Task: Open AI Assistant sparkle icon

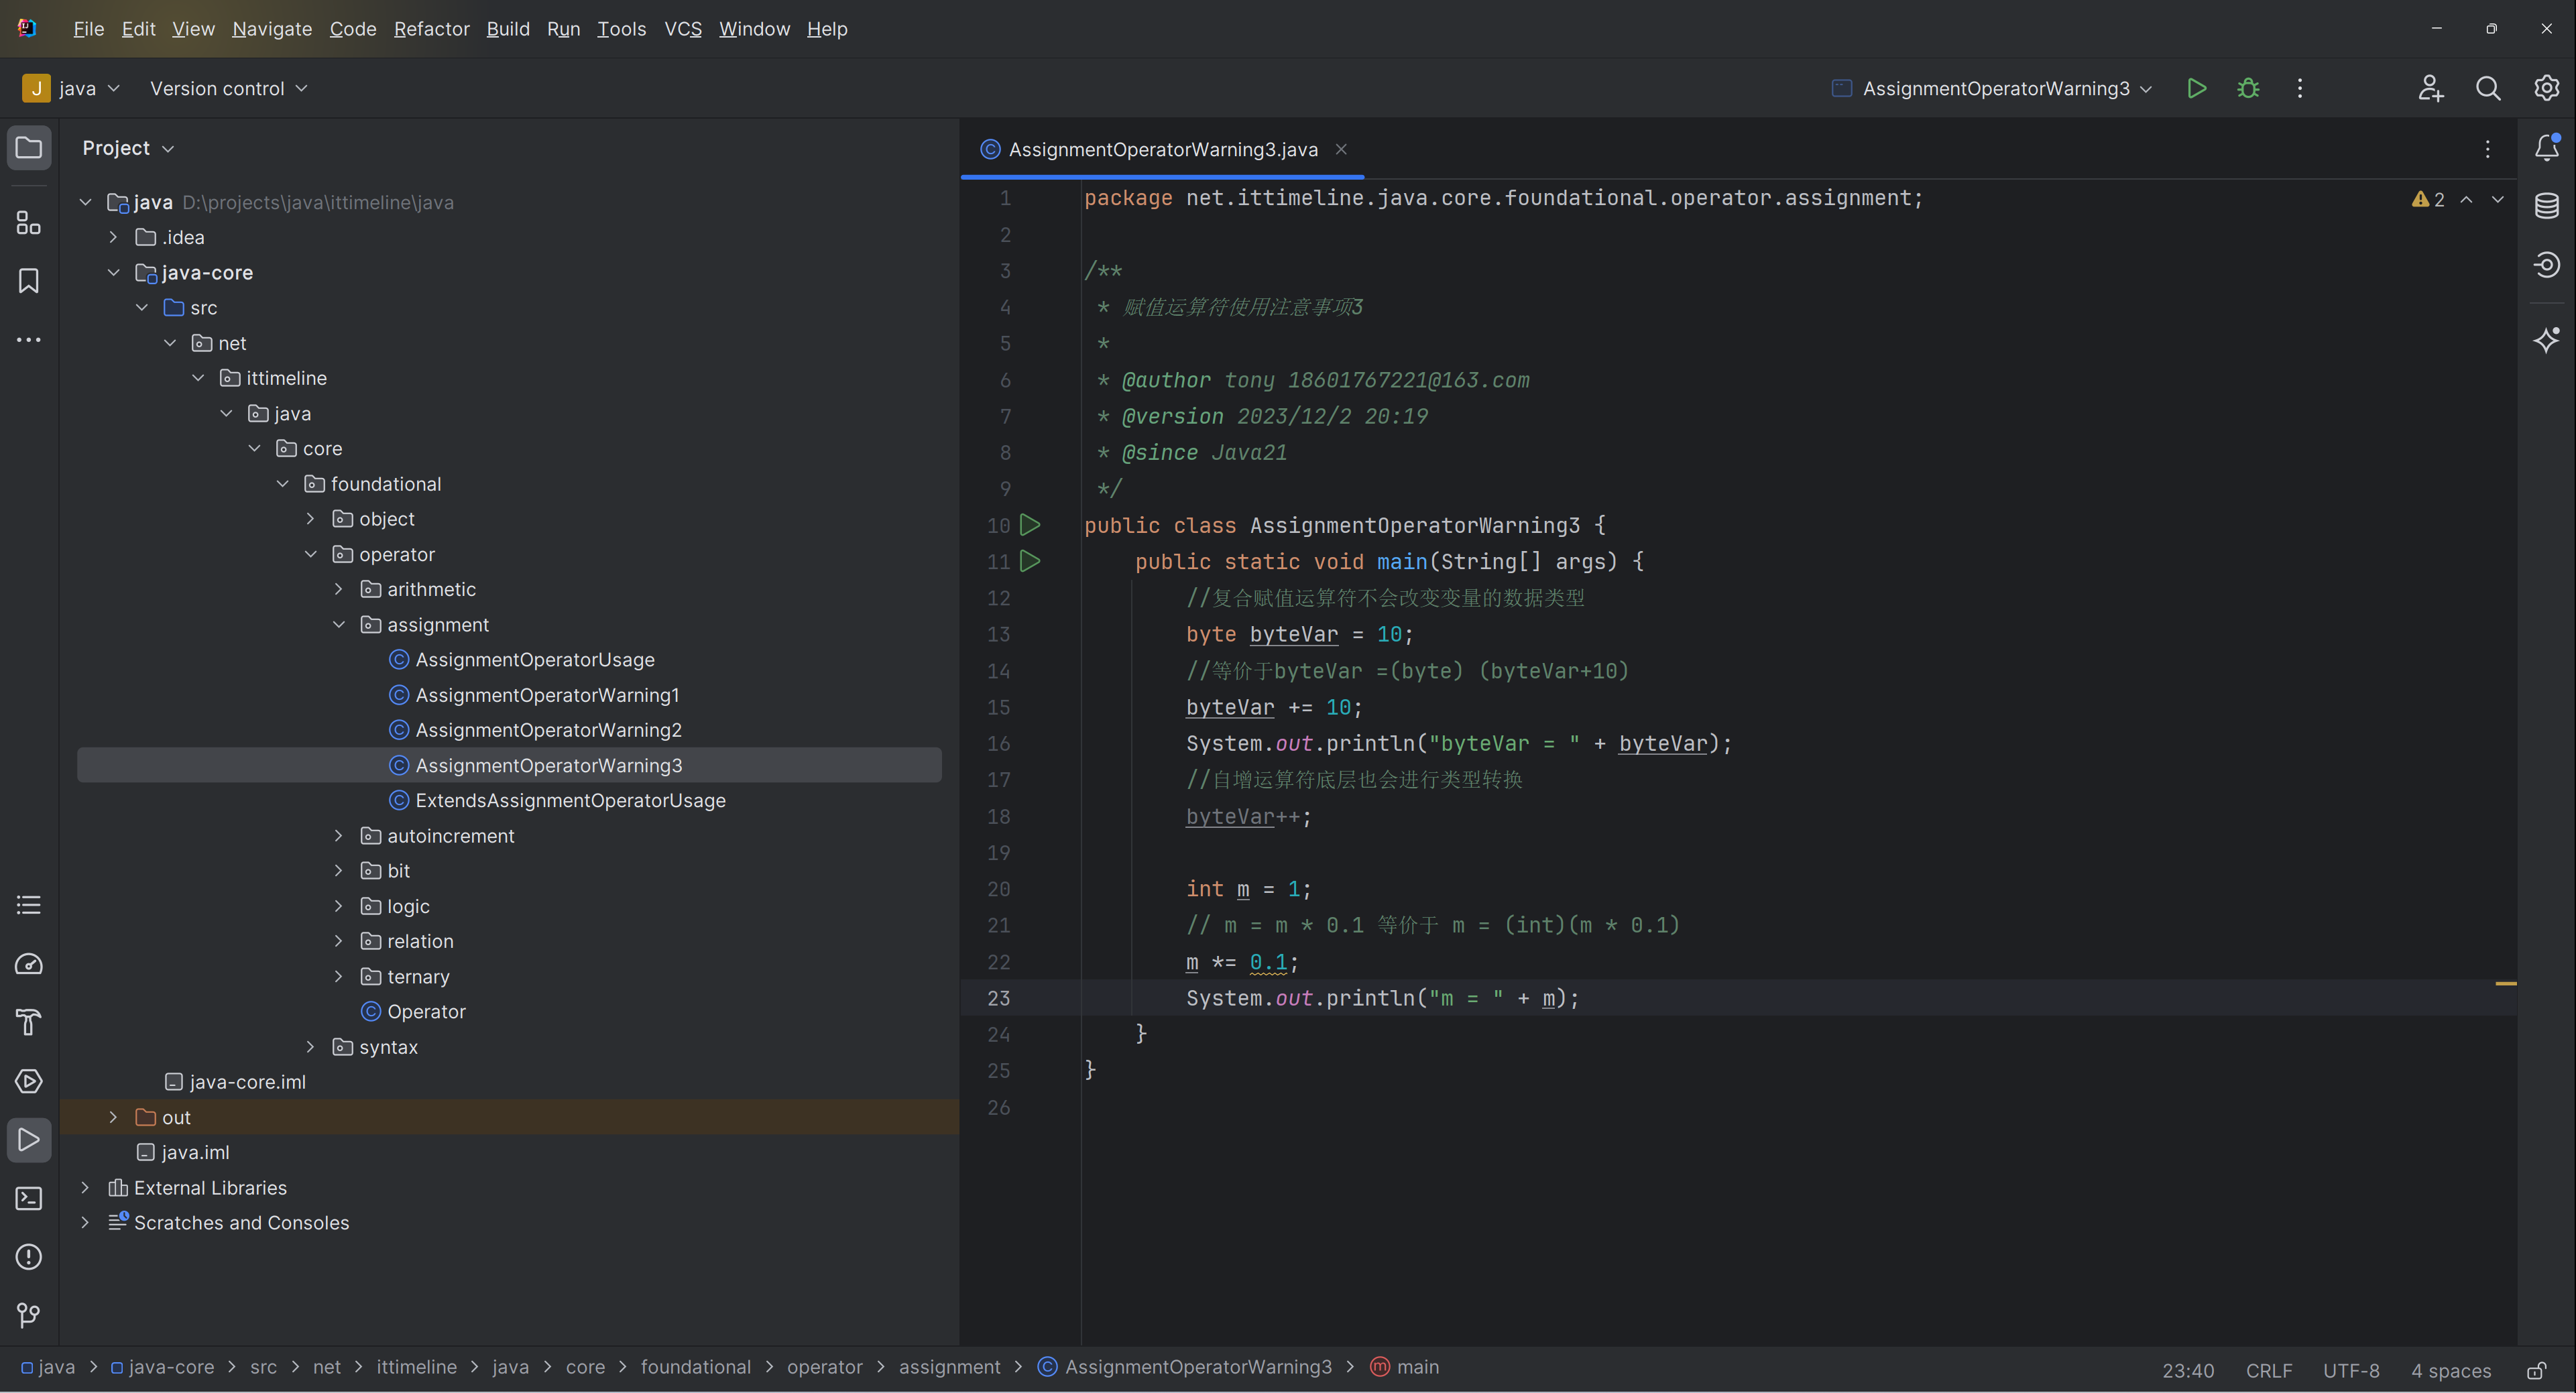Action: point(2546,340)
